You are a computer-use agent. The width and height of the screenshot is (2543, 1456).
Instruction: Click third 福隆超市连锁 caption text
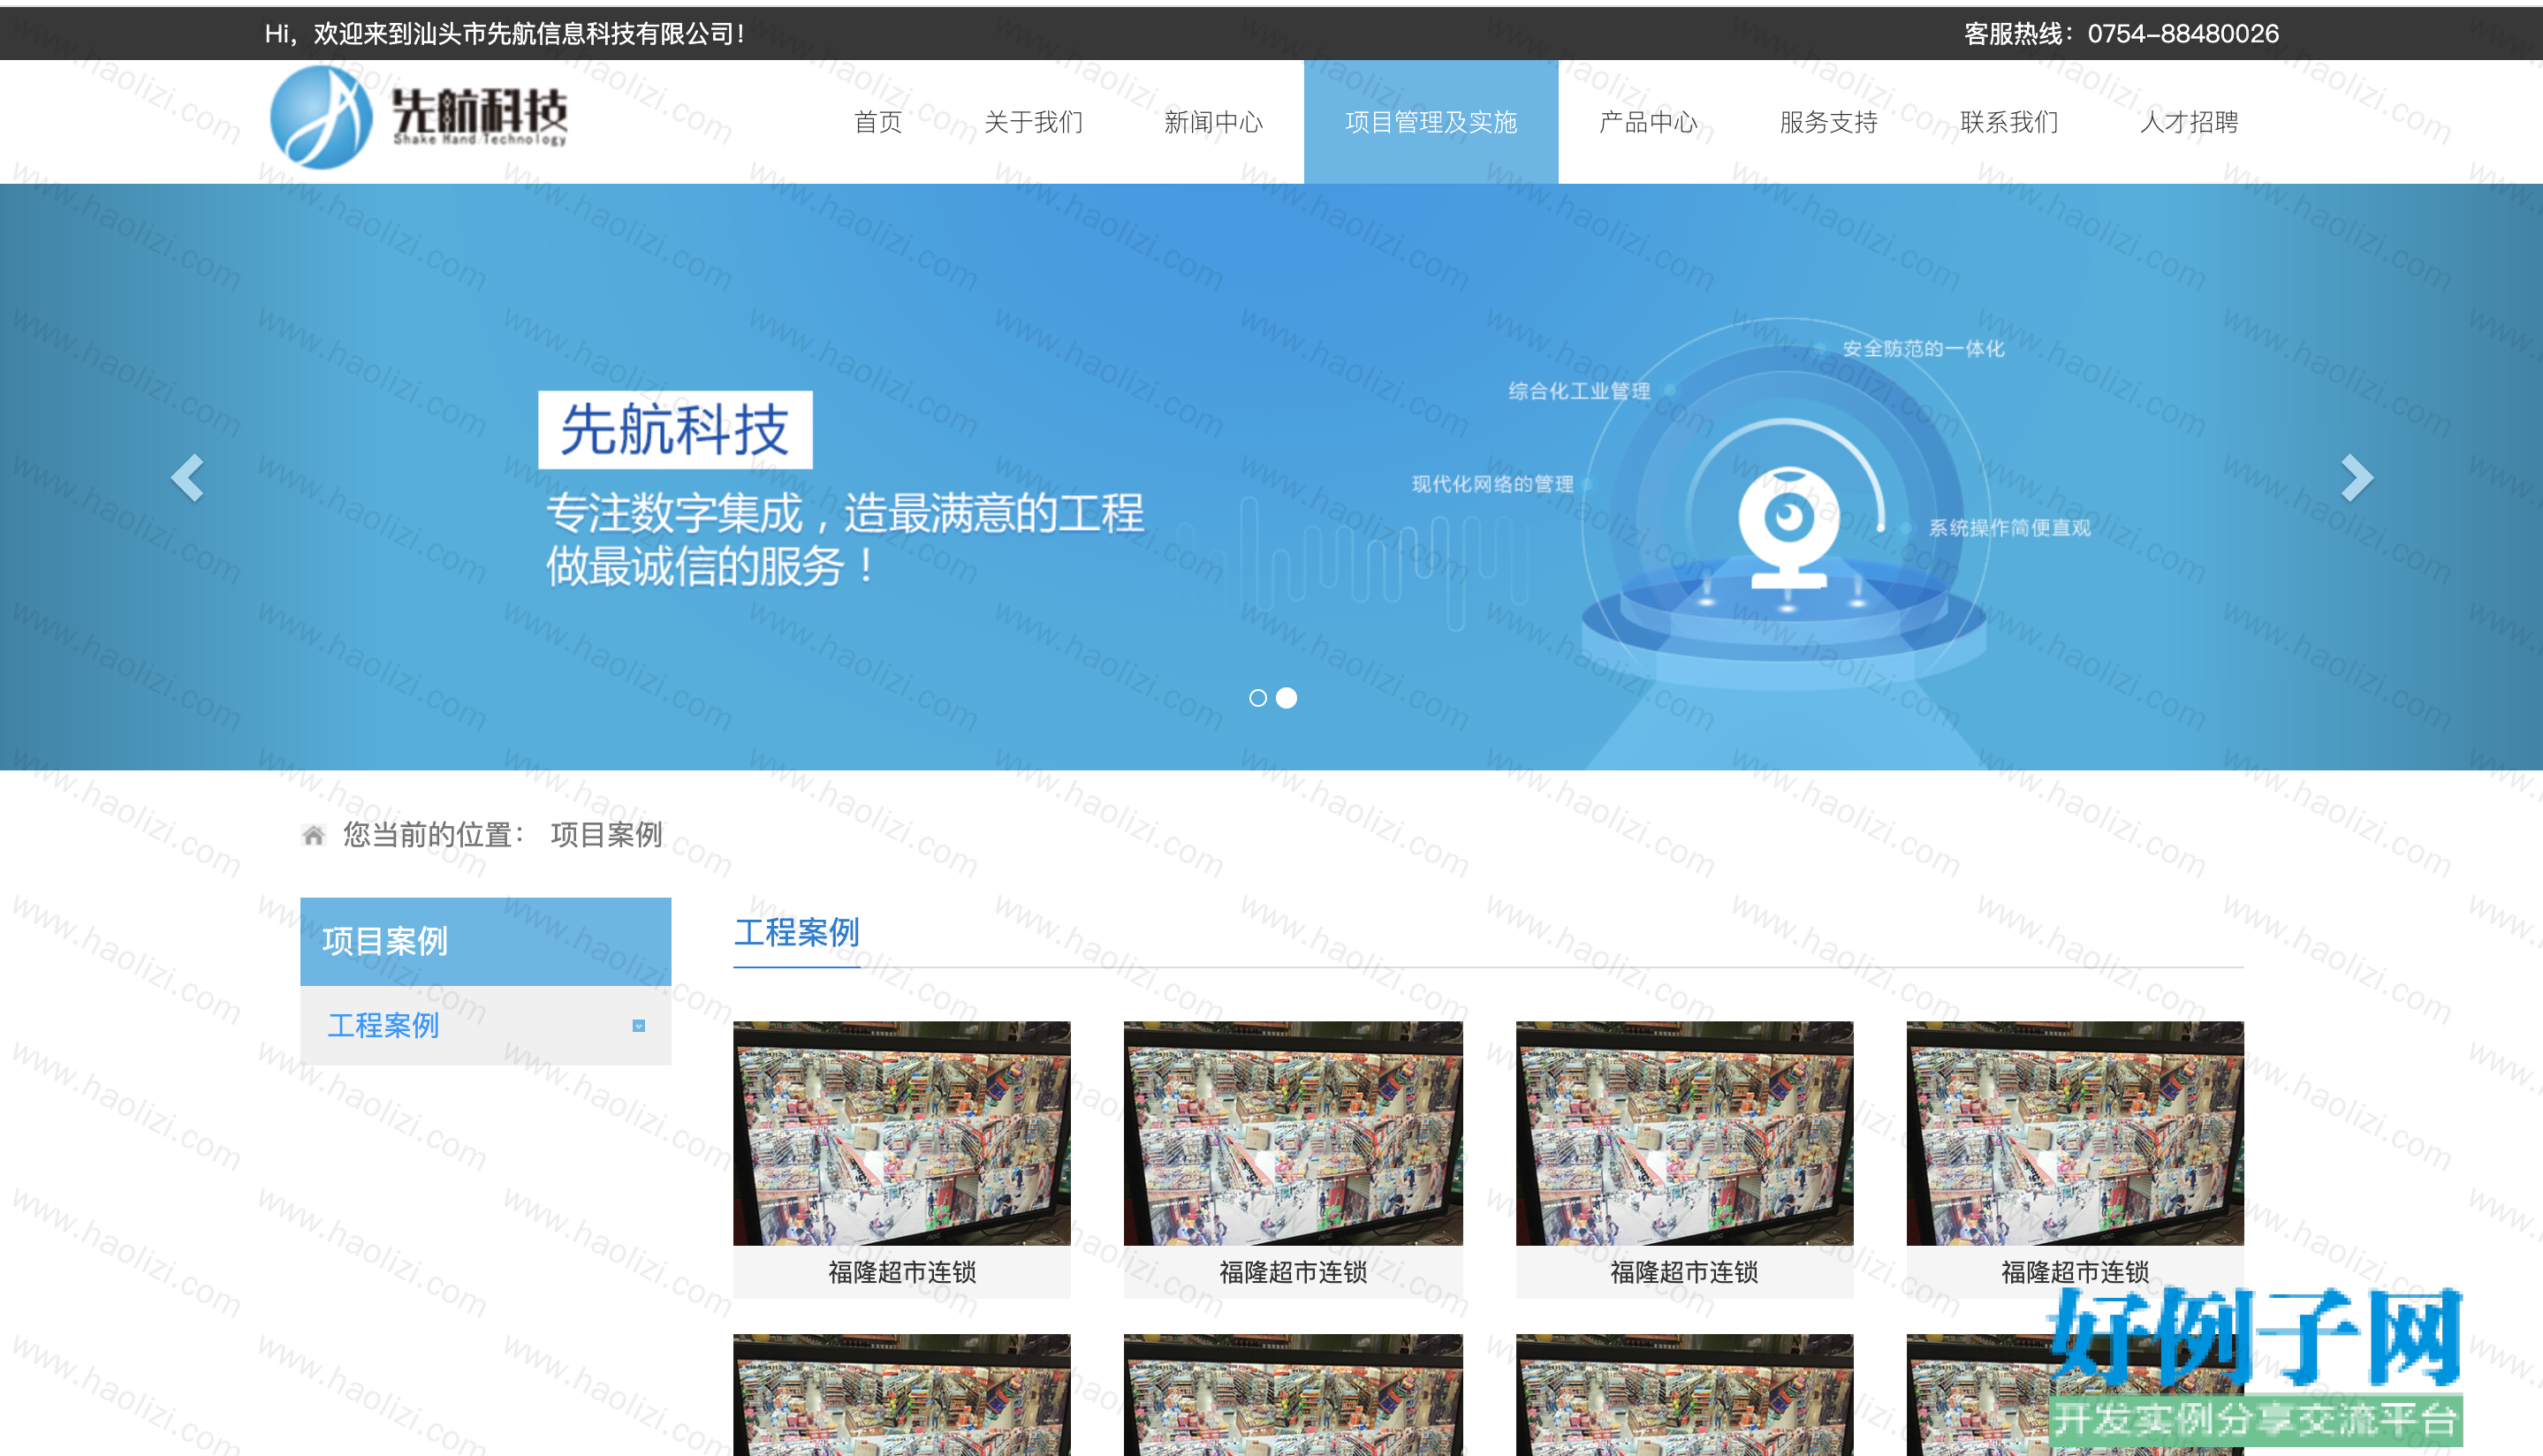[1684, 1272]
